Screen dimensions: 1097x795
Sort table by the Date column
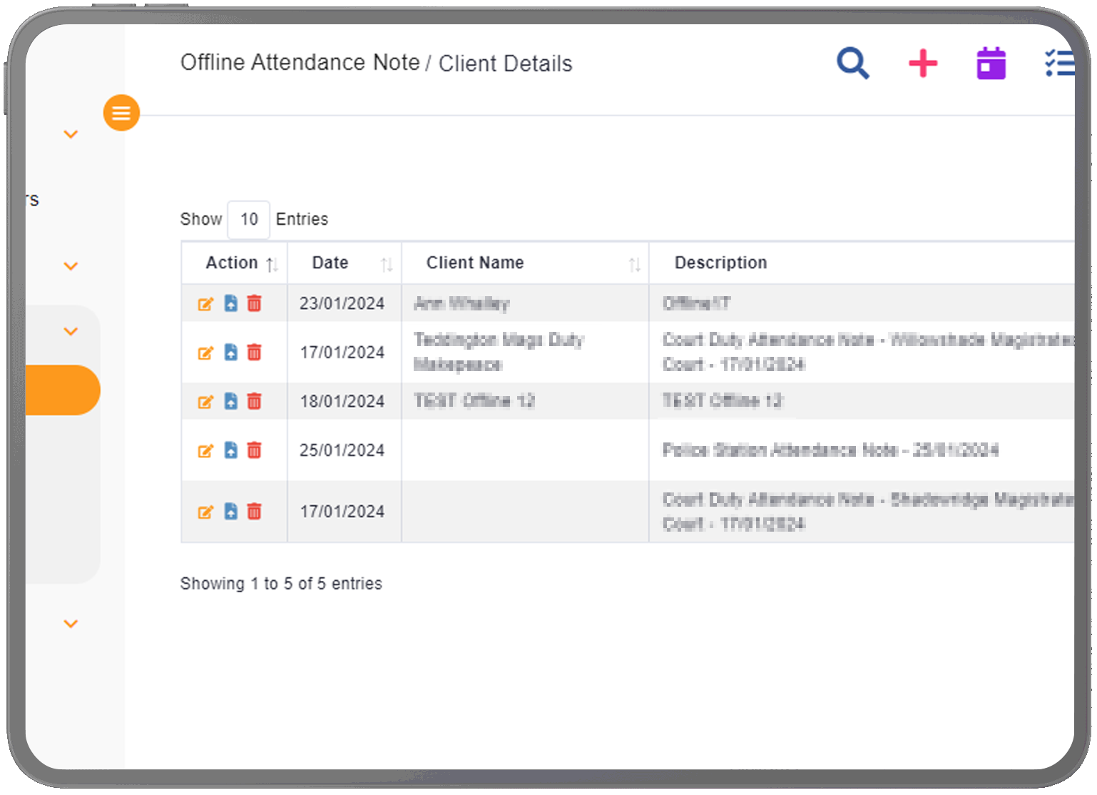[x=386, y=263]
